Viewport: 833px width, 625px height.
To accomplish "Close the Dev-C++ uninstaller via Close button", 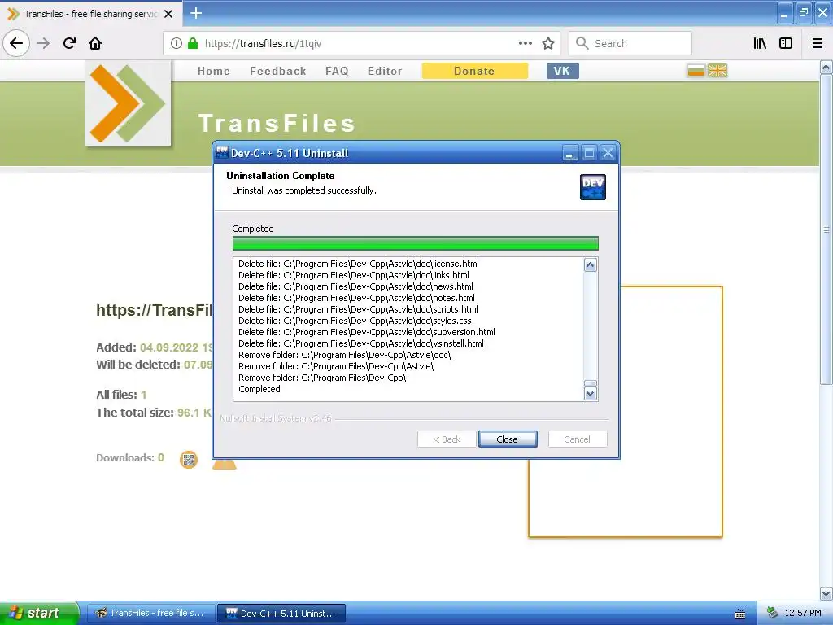I will tap(508, 439).
